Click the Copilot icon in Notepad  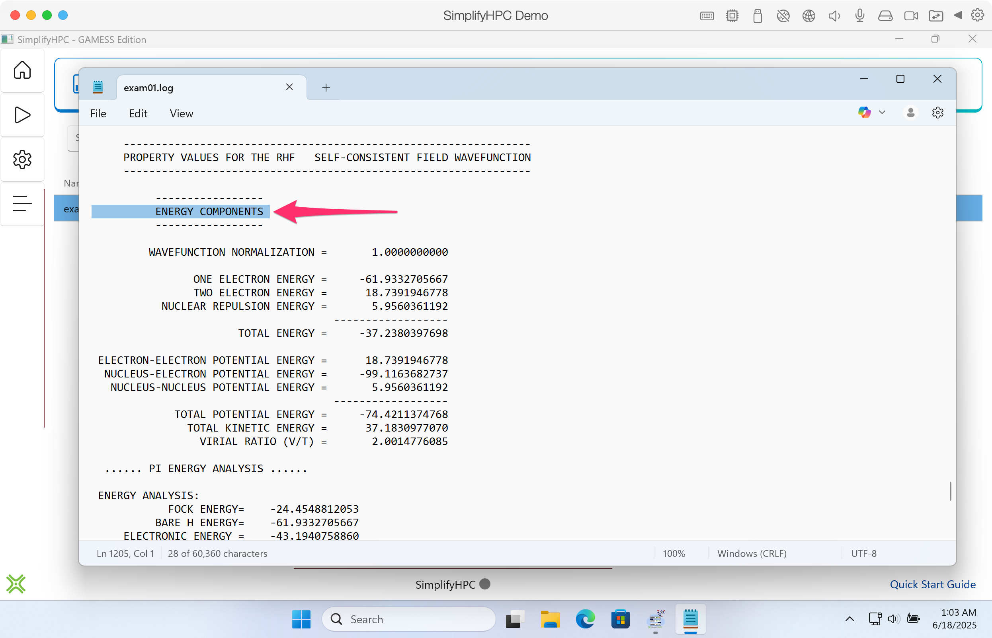pos(864,112)
